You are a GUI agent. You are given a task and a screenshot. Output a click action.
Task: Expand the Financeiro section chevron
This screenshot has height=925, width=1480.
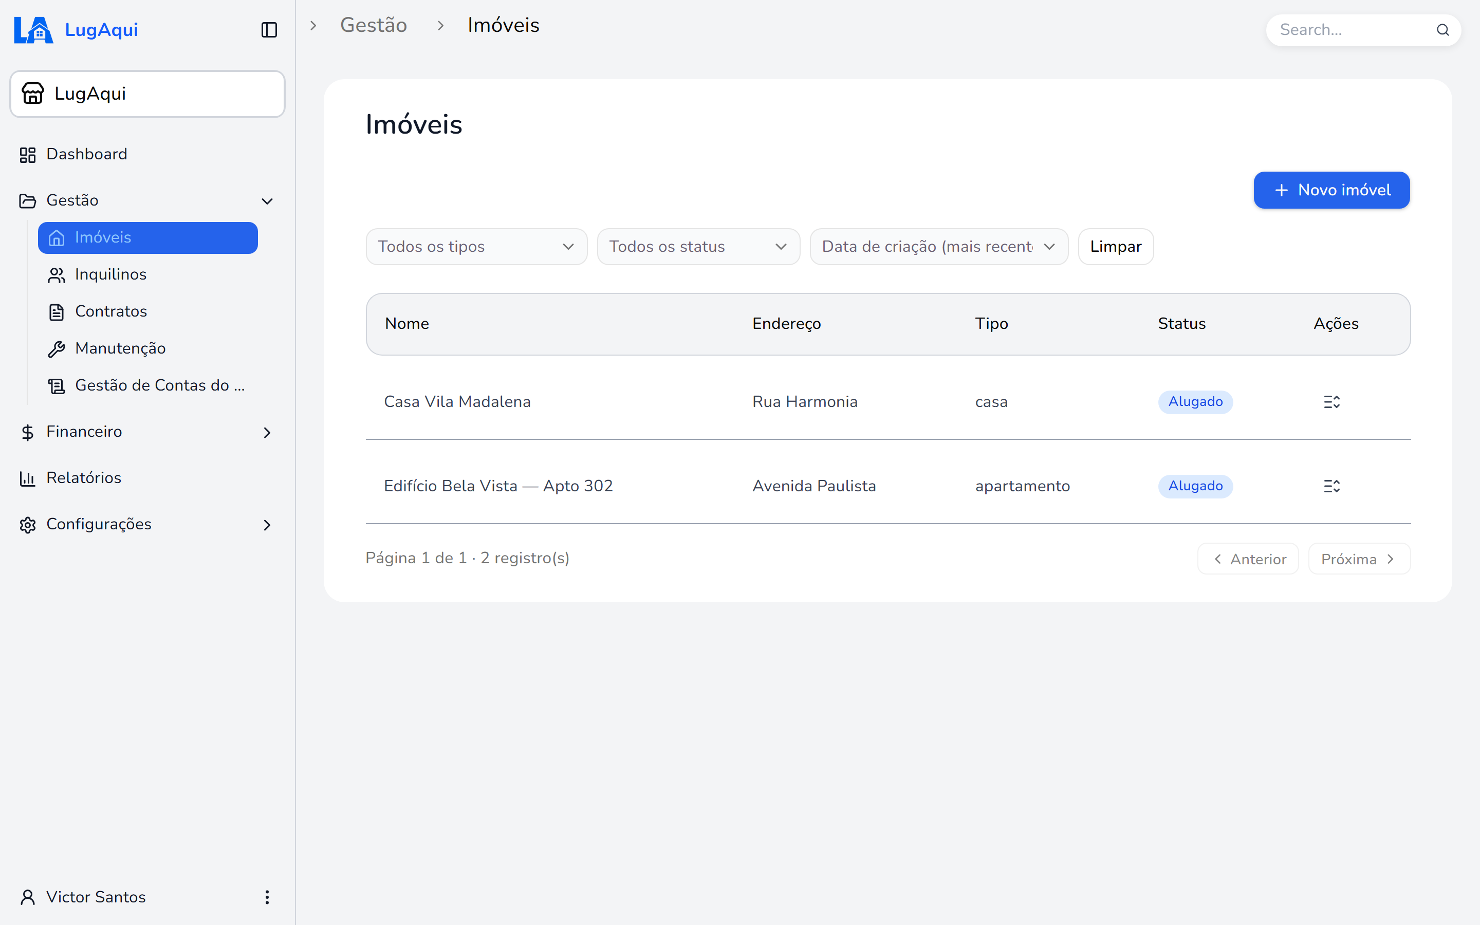267,433
